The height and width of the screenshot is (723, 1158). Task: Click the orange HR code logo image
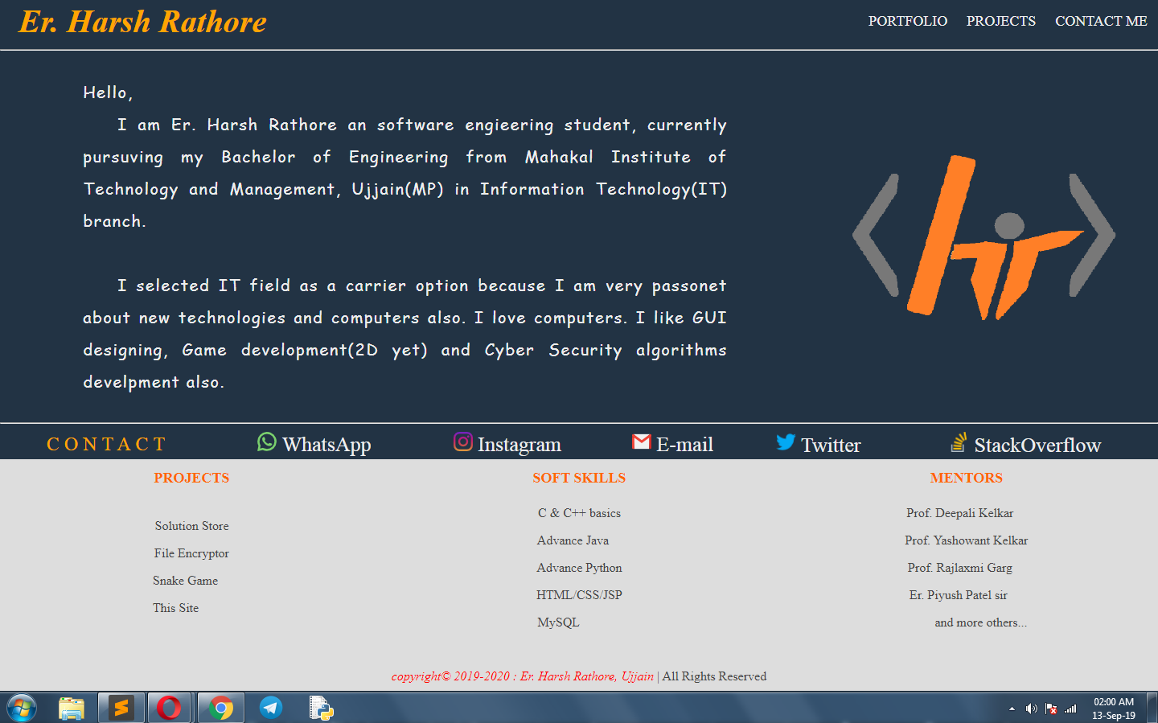coord(983,237)
